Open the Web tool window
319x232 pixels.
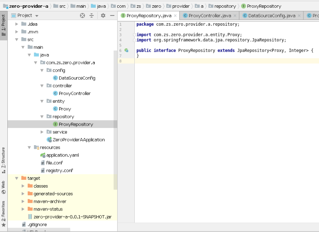[3, 187]
